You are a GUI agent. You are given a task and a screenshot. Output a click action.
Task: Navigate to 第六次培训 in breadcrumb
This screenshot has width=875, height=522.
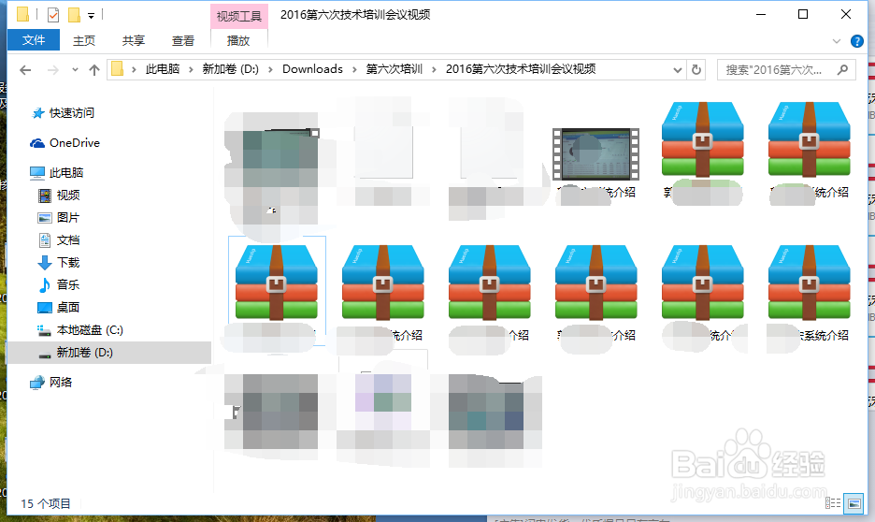point(394,69)
